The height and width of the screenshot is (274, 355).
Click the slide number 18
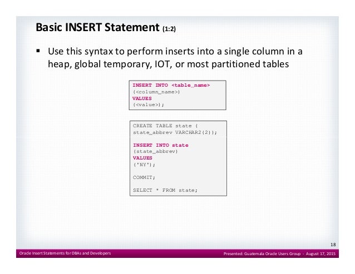click(x=333, y=245)
